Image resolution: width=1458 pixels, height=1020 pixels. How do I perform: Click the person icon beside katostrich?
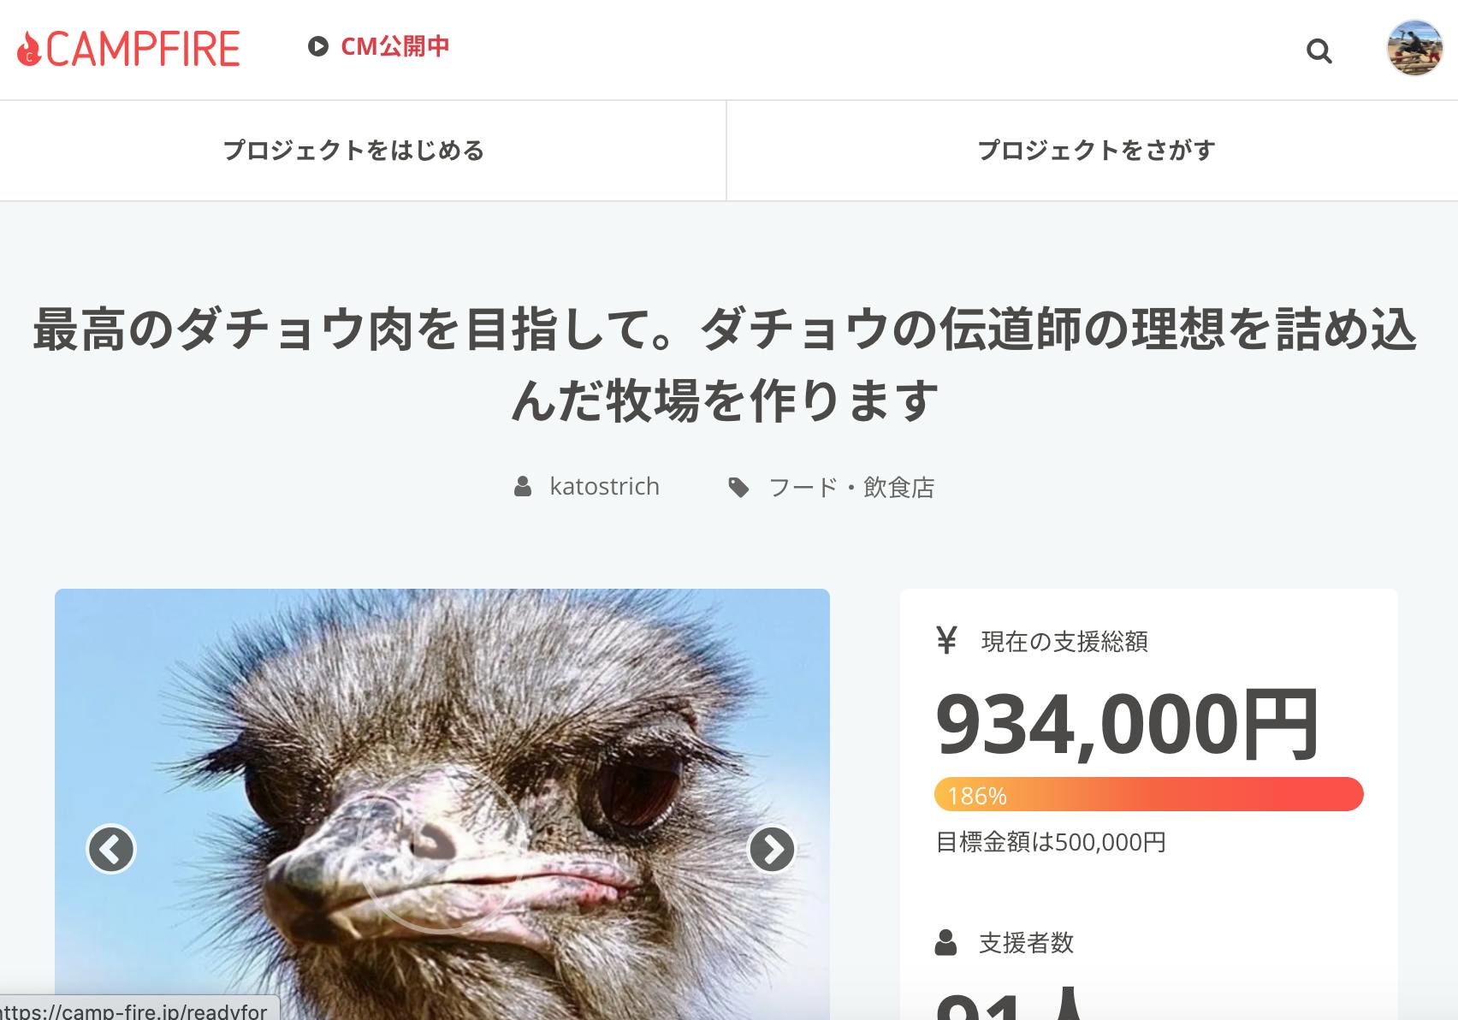[x=523, y=487]
